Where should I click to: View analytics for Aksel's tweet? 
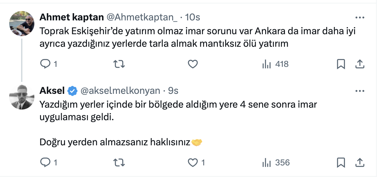(x=267, y=163)
